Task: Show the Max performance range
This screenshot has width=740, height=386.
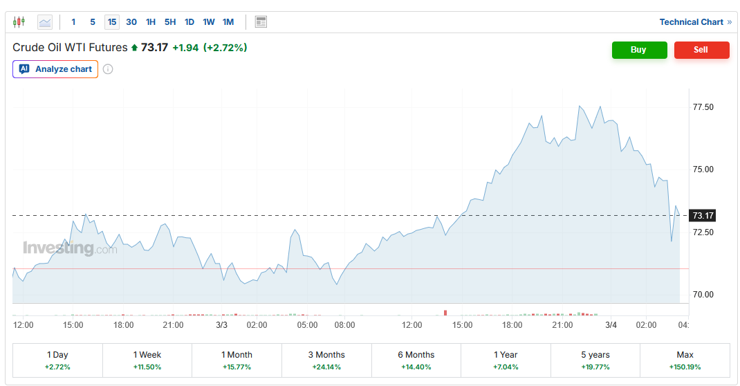Action: pyautogui.click(x=685, y=360)
